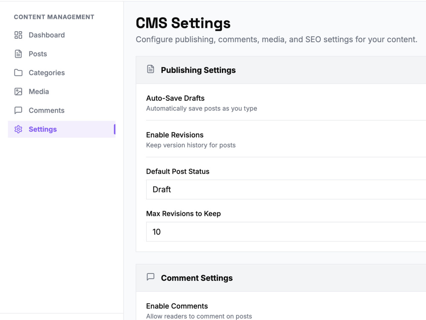
Task: Open Dashboard in sidebar
Action: 62,35
